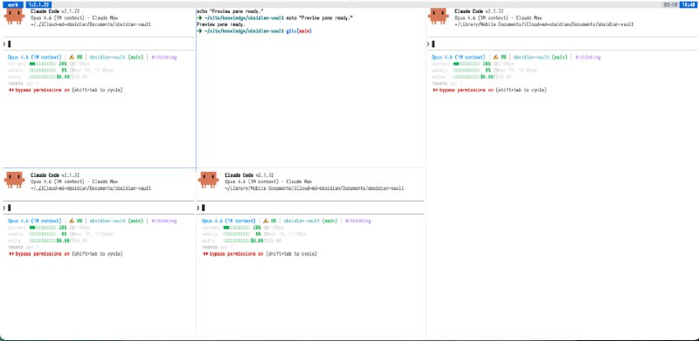This screenshot has width=699, height=341.
Task: Click the clock time in the tmux status bar
Action: [688, 4]
